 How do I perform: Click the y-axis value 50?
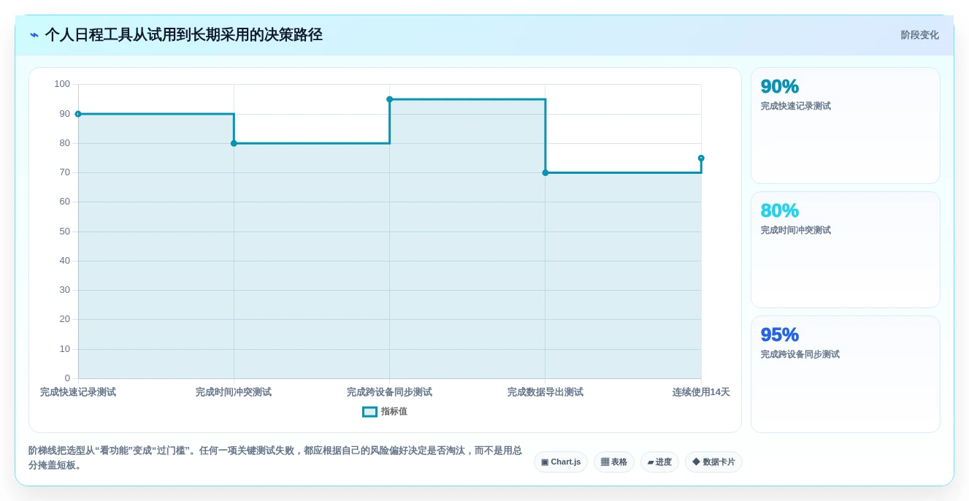click(x=65, y=232)
